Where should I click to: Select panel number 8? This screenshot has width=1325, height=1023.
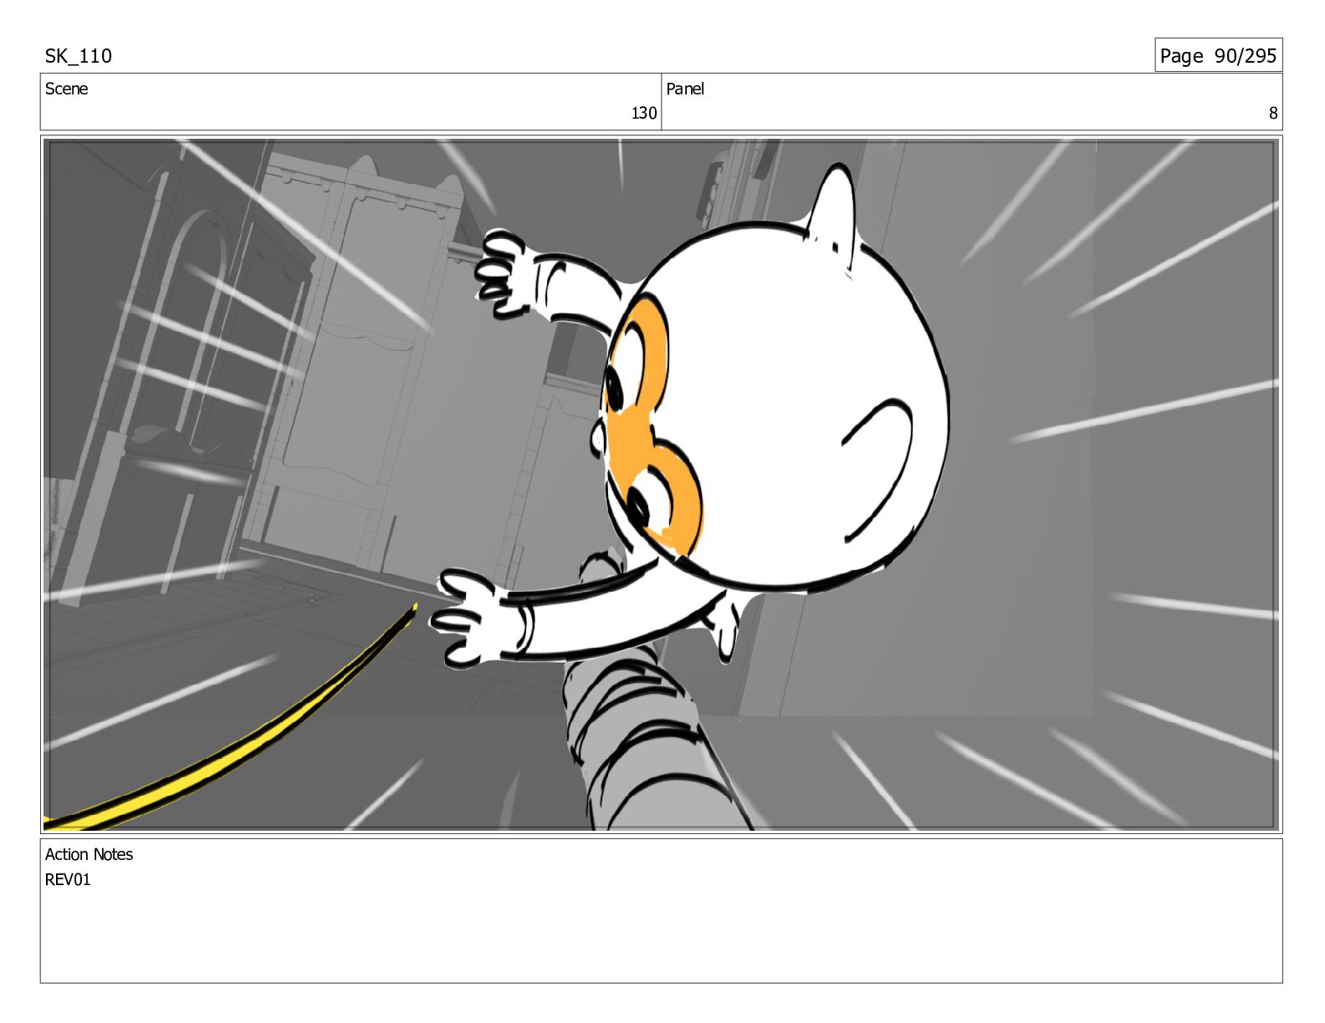pos(1273,113)
